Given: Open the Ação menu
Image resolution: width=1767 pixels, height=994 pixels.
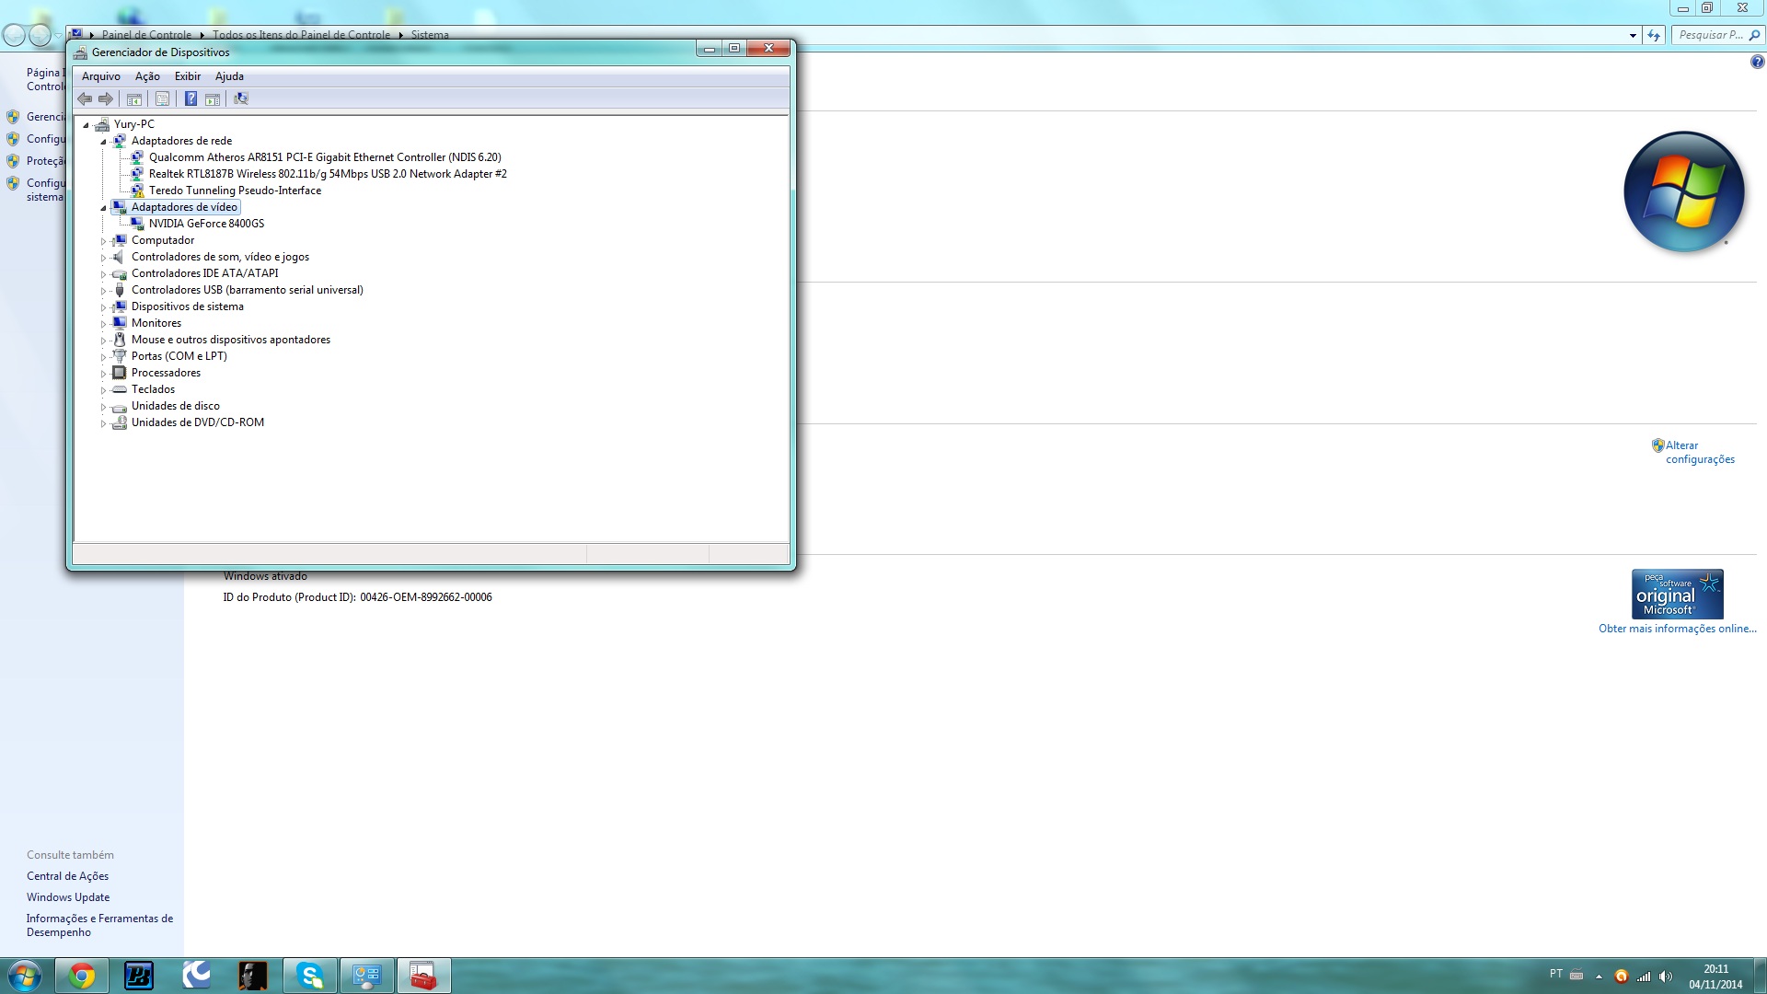Looking at the screenshot, I should [x=147, y=76].
